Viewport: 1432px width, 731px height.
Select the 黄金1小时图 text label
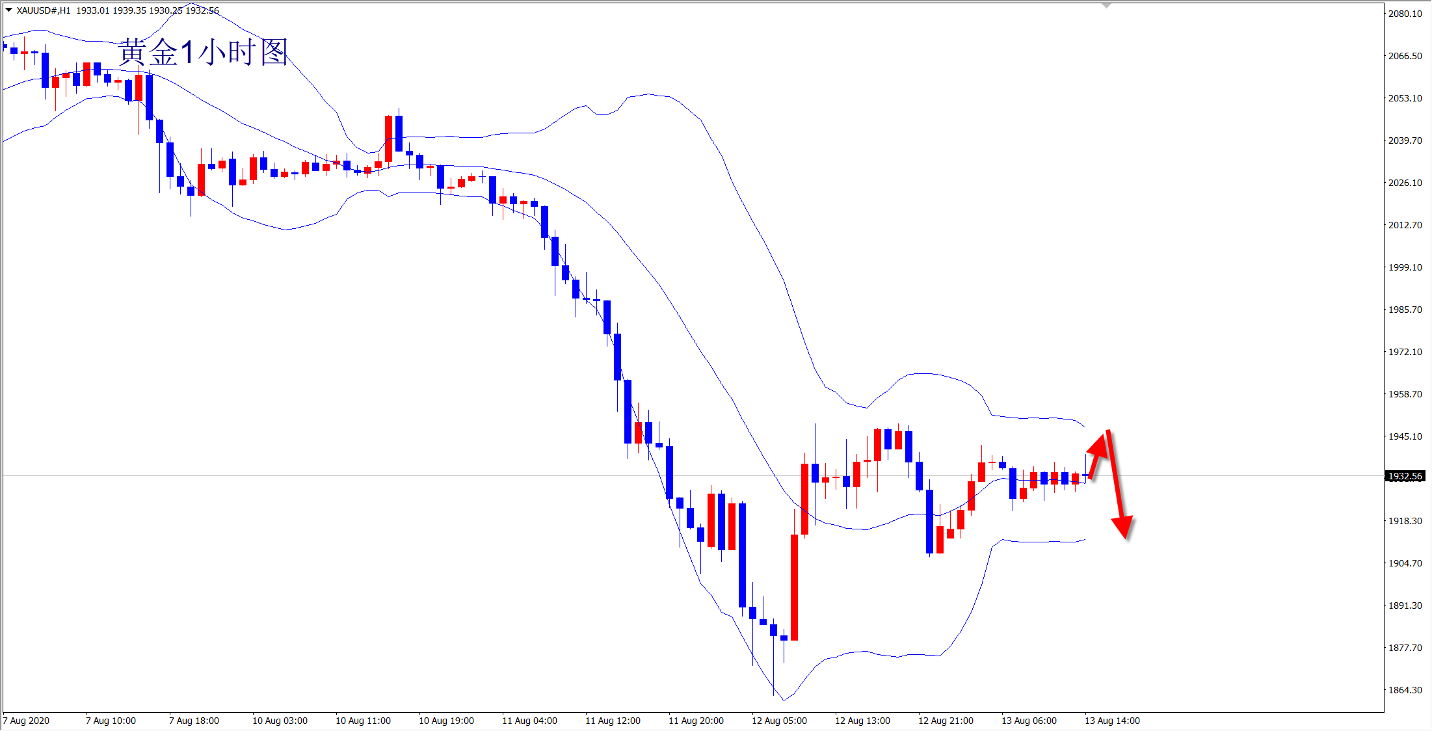click(x=203, y=52)
